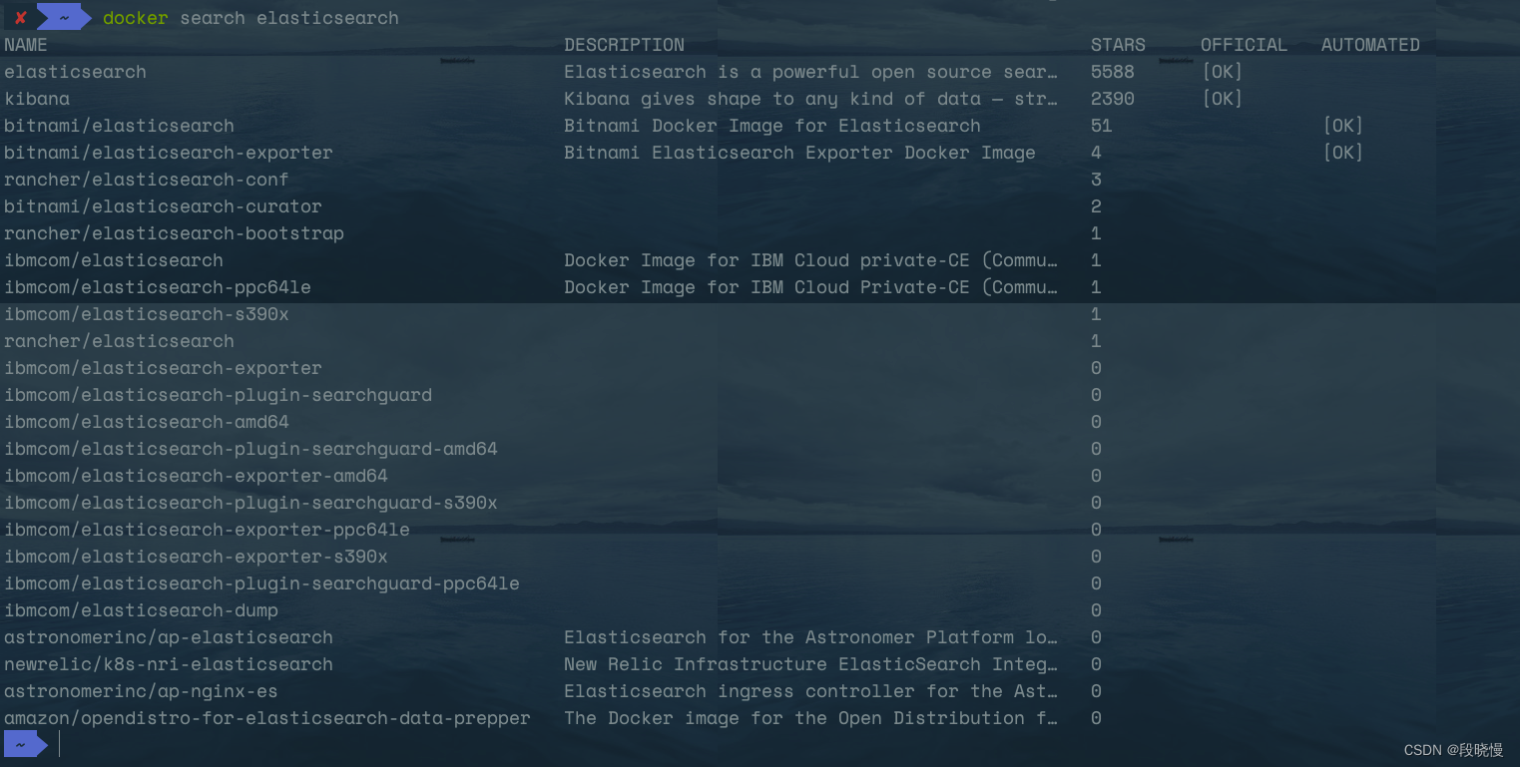
Task: Click OFFICIAL [OK] for kibana
Action: [1223, 99]
